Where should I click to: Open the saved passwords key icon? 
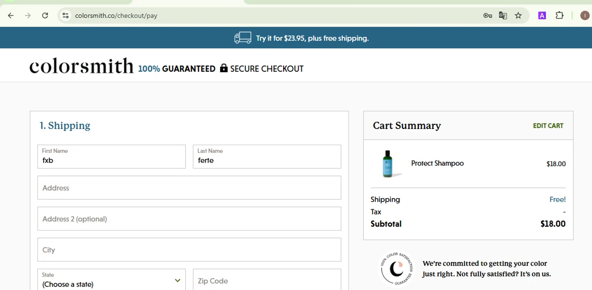click(487, 15)
